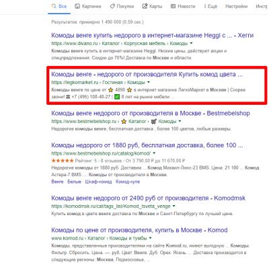
Task: Click the phone number +7 (495) 108-48-27
Action: (91, 97)
